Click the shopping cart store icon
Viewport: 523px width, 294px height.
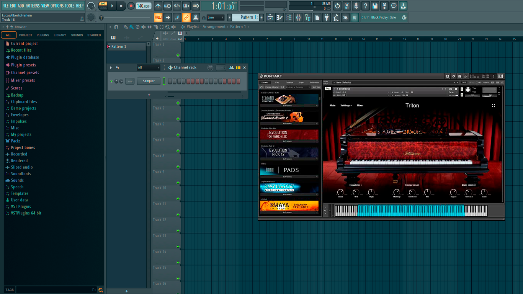(x=355, y=17)
